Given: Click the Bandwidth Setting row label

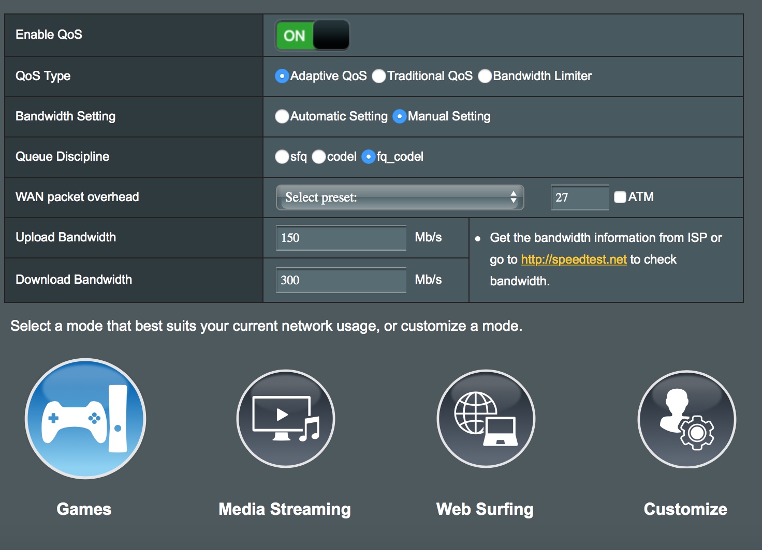Looking at the screenshot, I should [65, 116].
